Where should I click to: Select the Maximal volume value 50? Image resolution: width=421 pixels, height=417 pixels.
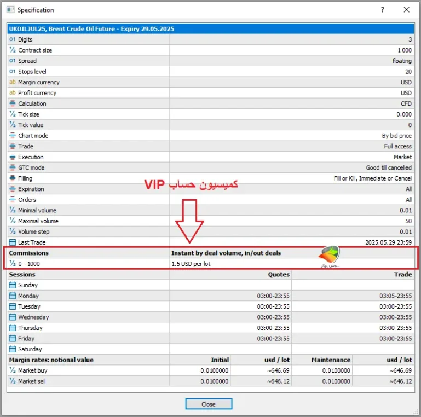coord(408,221)
